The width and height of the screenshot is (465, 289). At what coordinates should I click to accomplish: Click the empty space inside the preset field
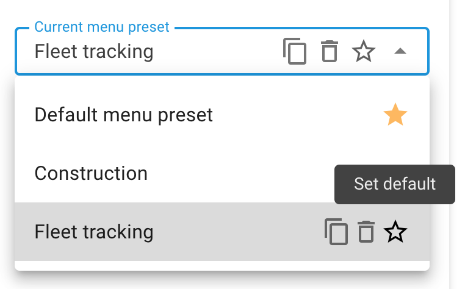pyautogui.click(x=218, y=51)
